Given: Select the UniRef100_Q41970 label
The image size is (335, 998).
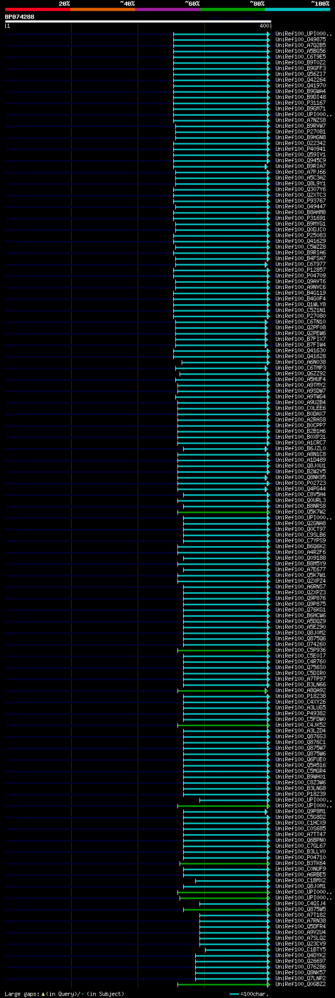Looking at the screenshot, I should [x=300, y=85].
